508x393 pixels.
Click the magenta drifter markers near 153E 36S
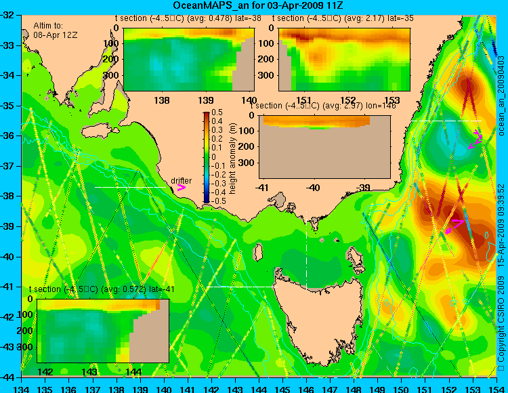[475, 140]
